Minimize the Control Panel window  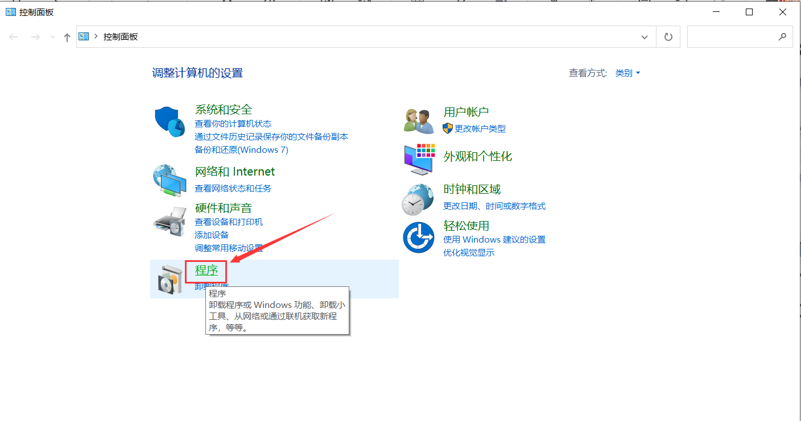coord(717,12)
